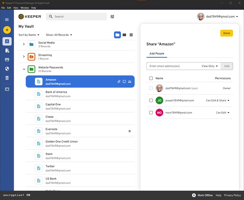
Task: Open the Edit menu
Action: click(x=9, y=8)
